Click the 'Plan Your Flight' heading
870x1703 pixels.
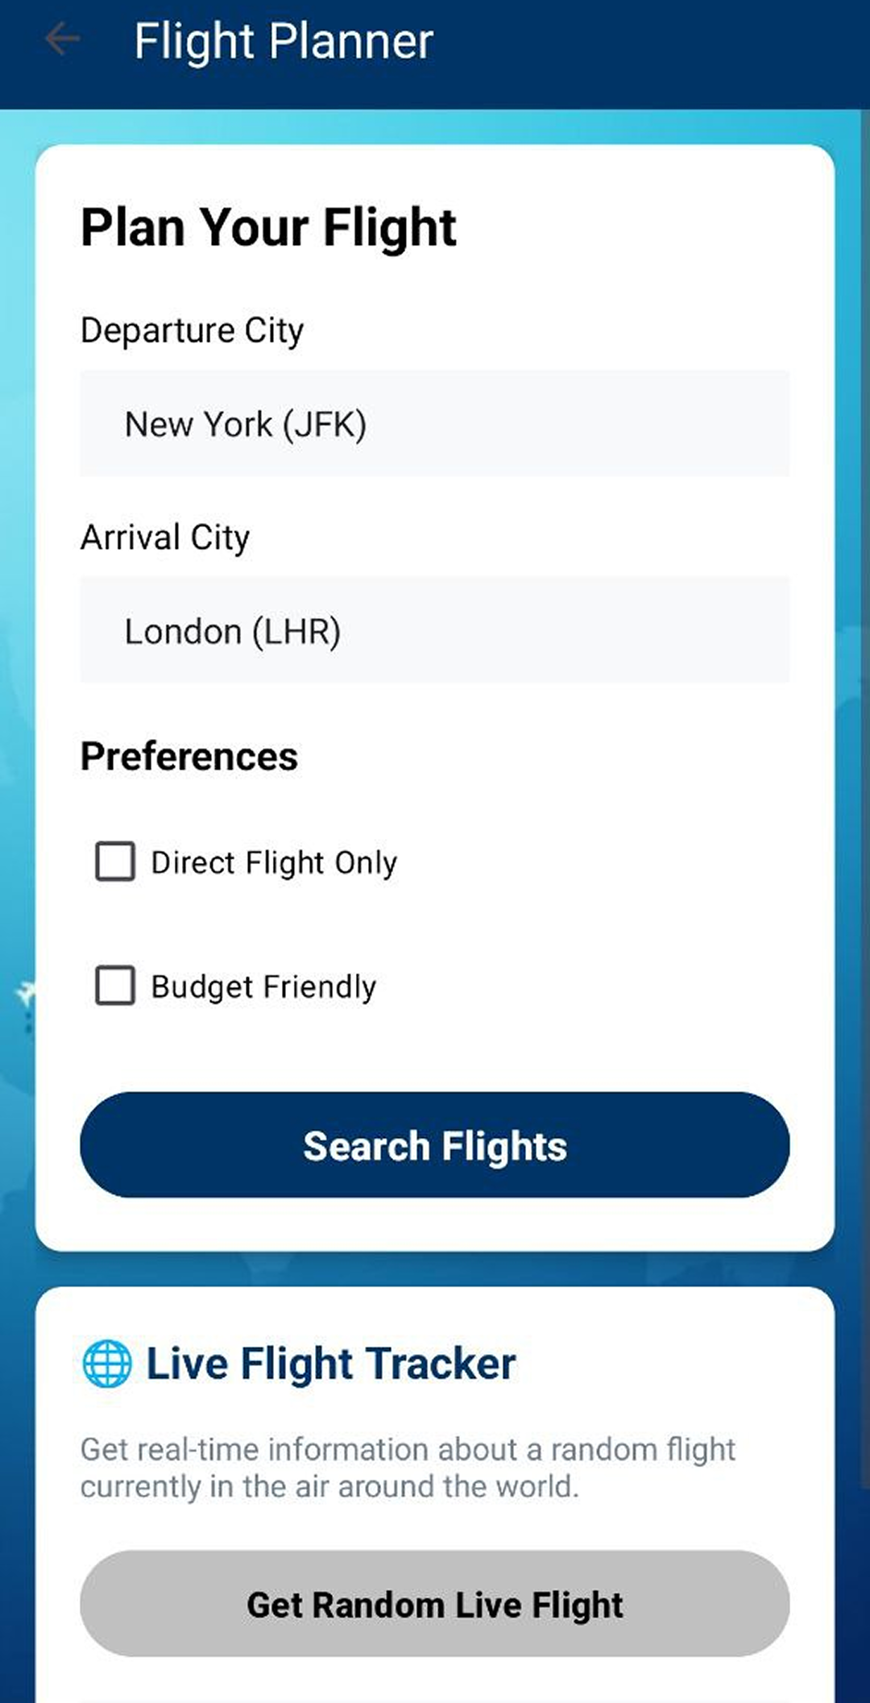(268, 227)
